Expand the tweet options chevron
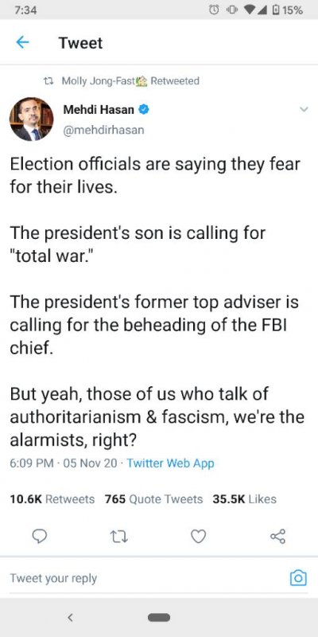 tap(303, 109)
